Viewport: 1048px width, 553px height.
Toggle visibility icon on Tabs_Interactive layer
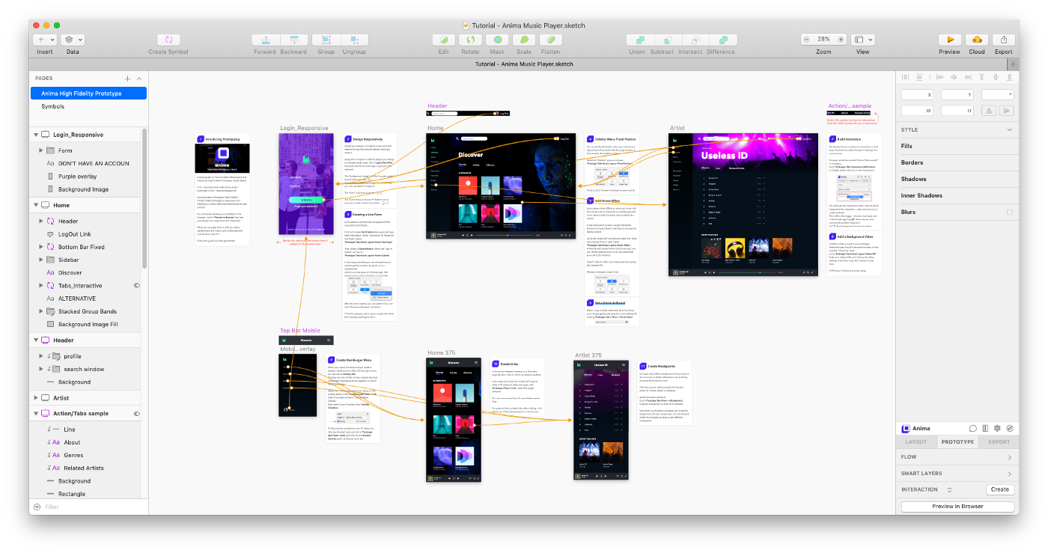click(136, 285)
